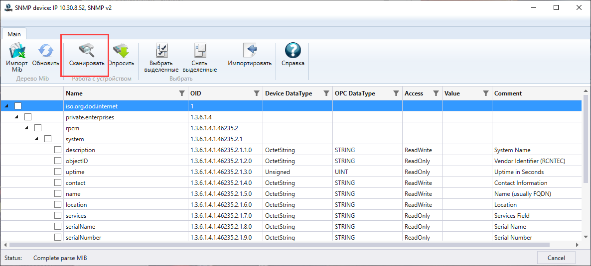Collapse the private.enterprises tree node
This screenshot has height=266, width=591.
16,117
